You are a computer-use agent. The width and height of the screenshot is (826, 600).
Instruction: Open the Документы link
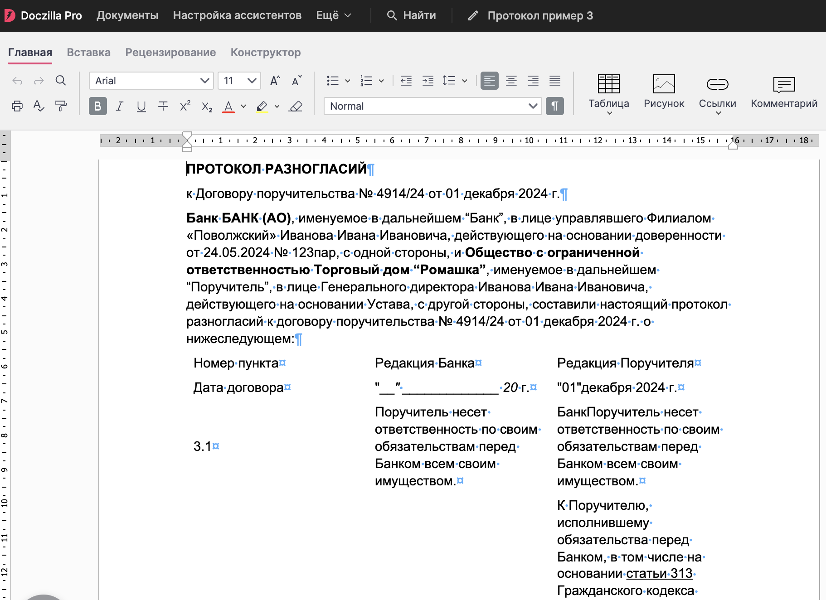click(127, 15)
